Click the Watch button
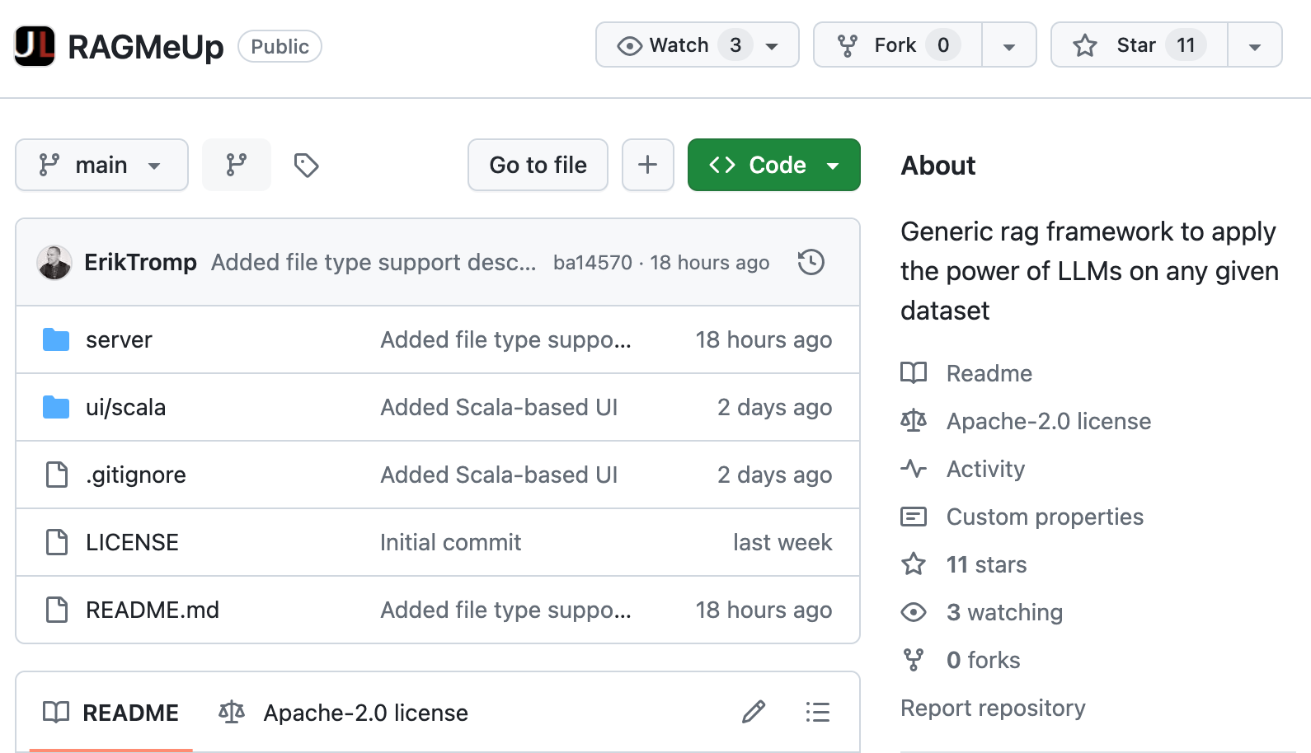Screen dimensions: 1311x753 pos(698,44)
